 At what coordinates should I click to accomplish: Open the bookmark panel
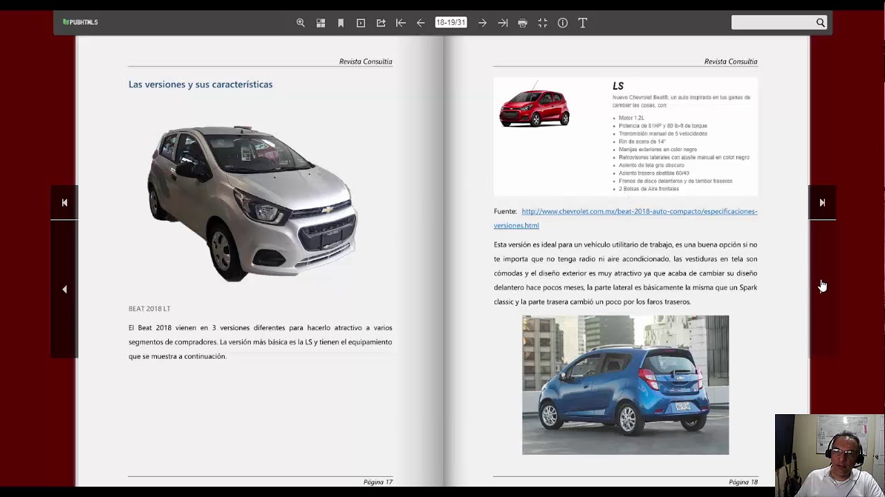(x=341, y=23)
